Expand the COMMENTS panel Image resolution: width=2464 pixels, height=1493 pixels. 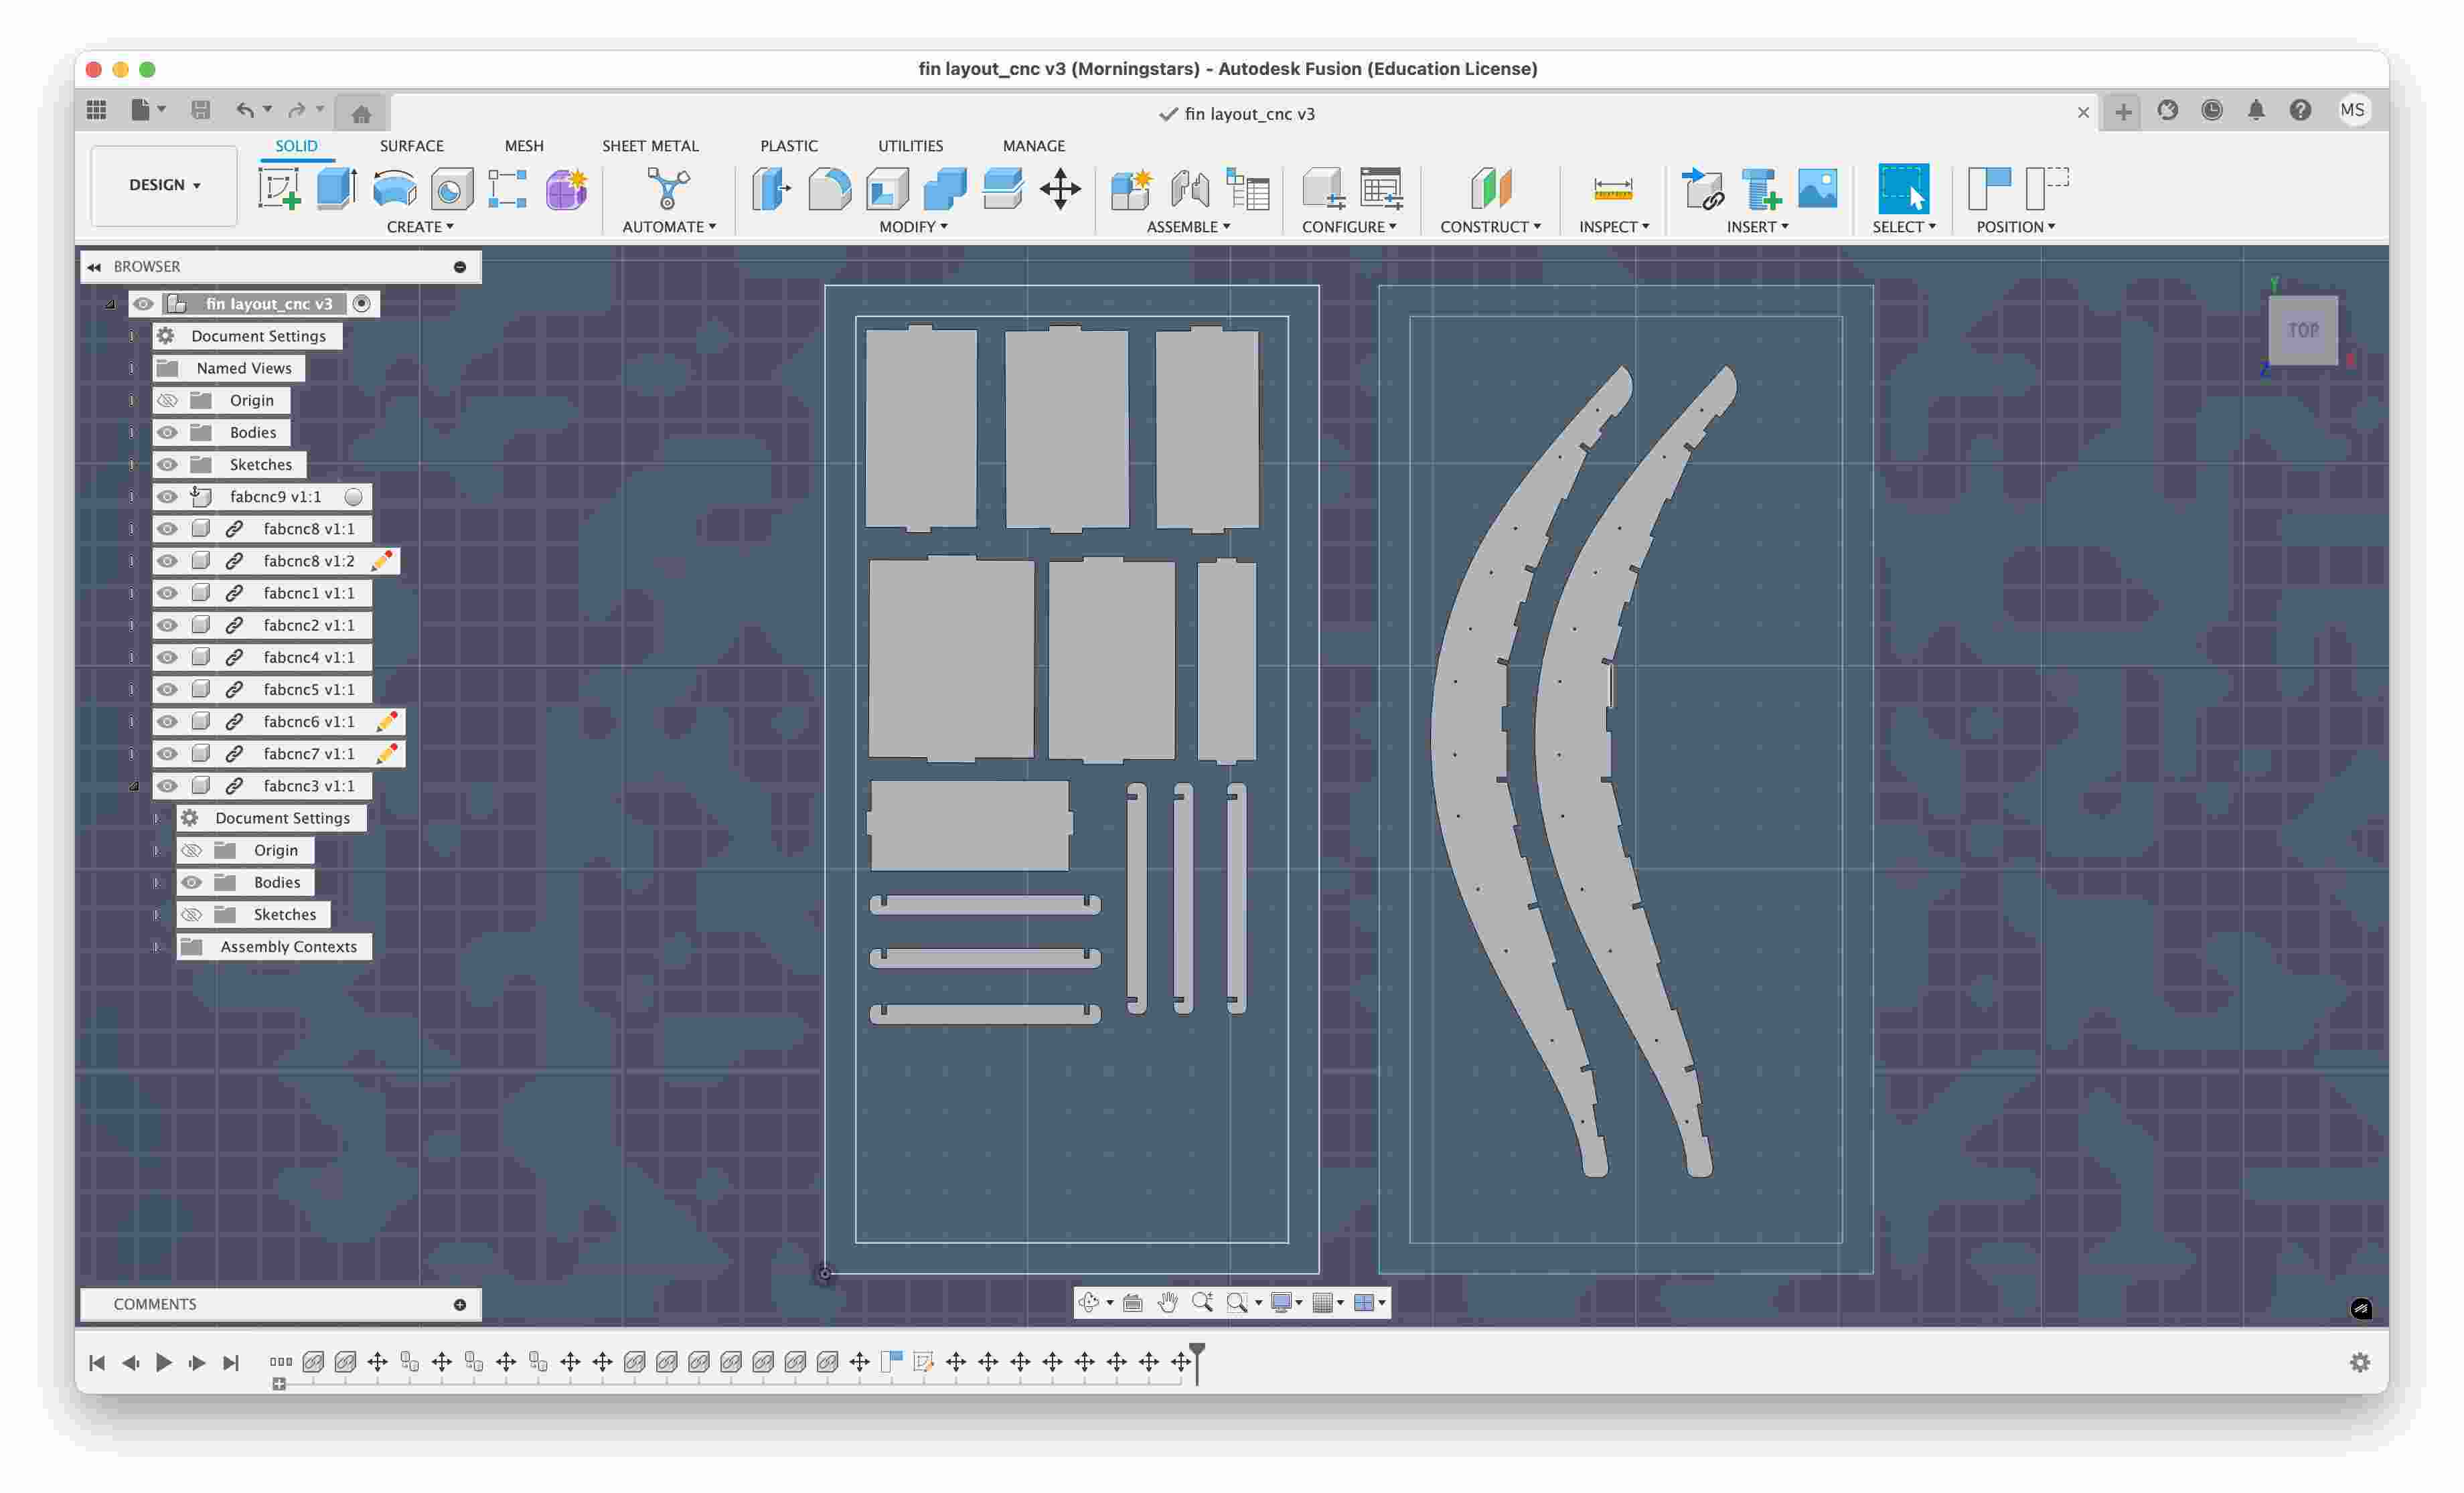pos(460,1304)
